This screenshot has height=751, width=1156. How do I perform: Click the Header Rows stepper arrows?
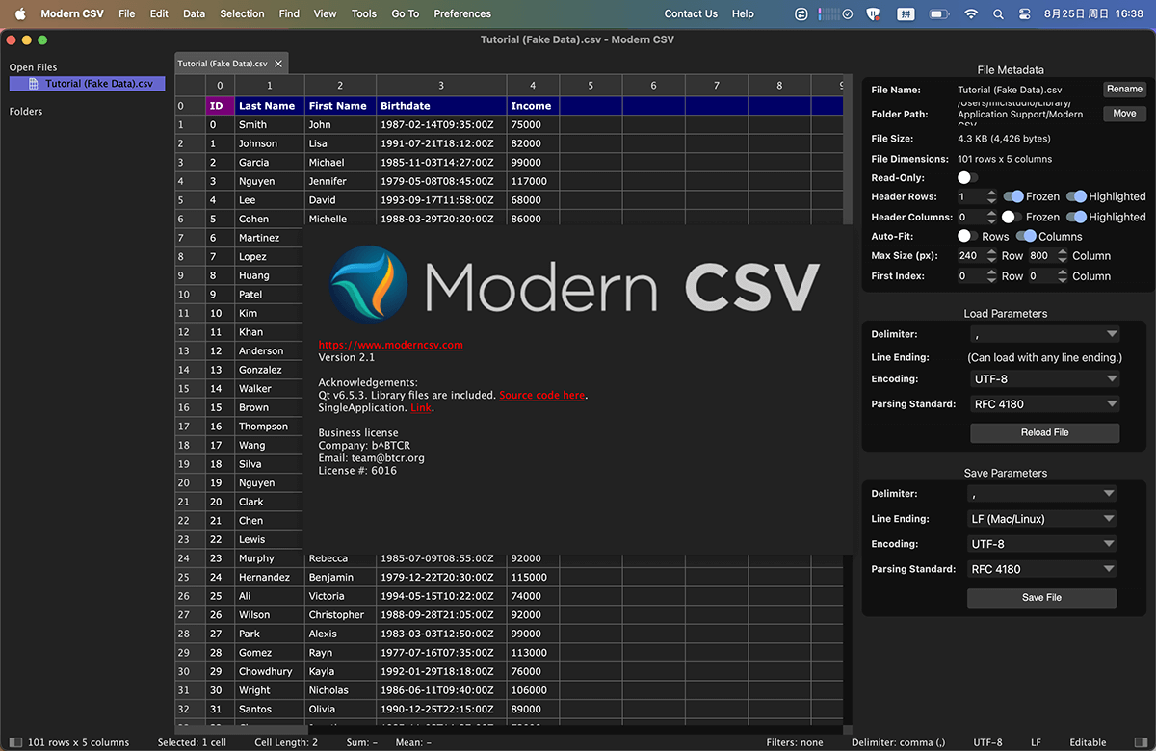click(x=992, y=196)
